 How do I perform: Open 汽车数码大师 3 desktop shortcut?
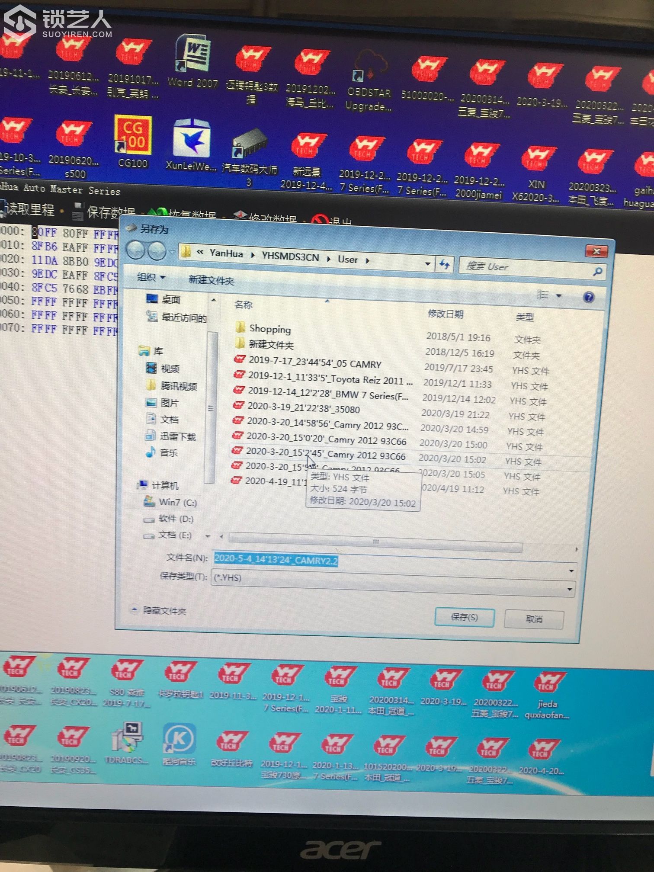click(x=249, y=158)
